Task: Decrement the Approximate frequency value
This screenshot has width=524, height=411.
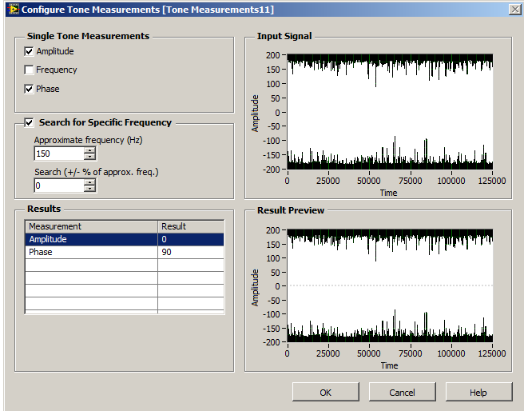Action: 89,157
